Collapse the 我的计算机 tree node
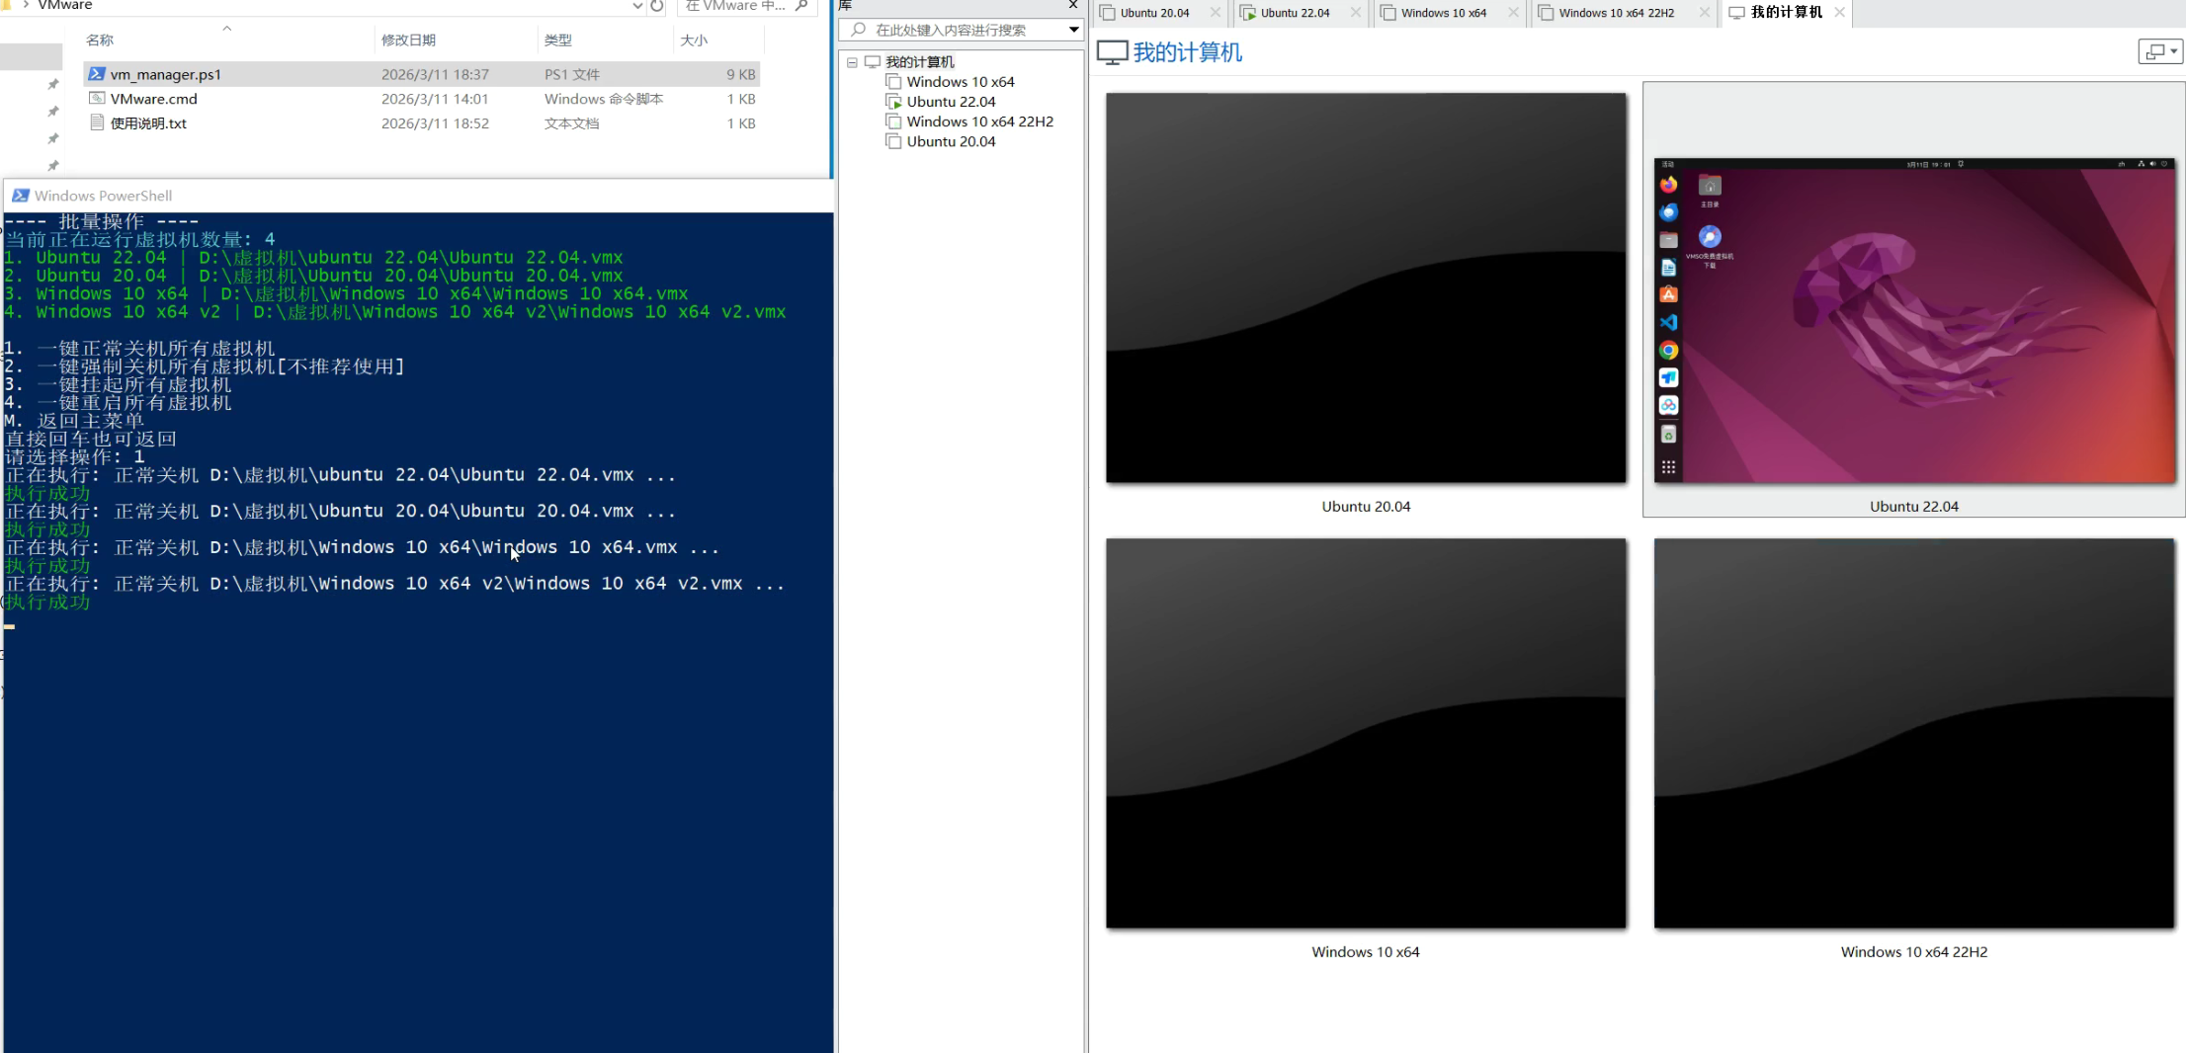The height and width of the screenshot is (1053, 2186). (852, 62)
